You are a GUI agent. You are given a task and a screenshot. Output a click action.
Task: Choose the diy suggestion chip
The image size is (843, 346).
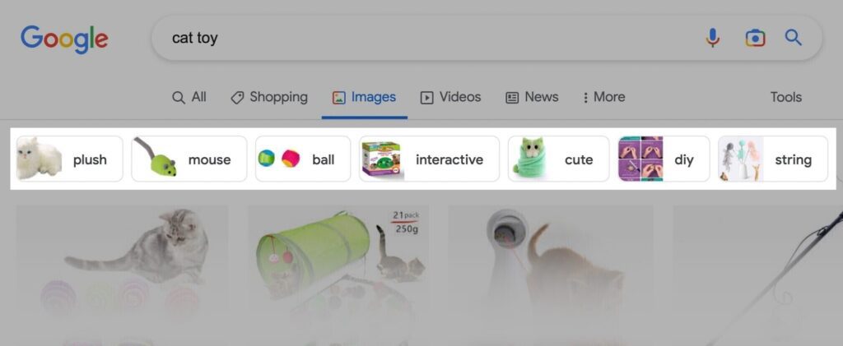click(x=664, y=159)
